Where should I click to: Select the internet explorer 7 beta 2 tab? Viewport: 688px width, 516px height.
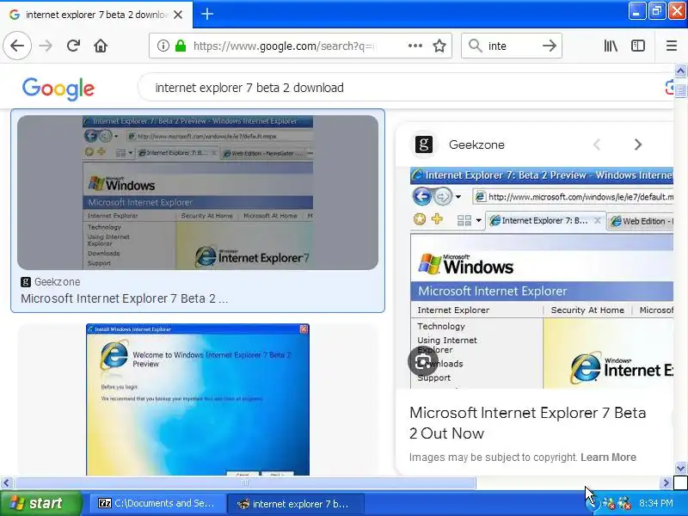[x=96, y=15]
